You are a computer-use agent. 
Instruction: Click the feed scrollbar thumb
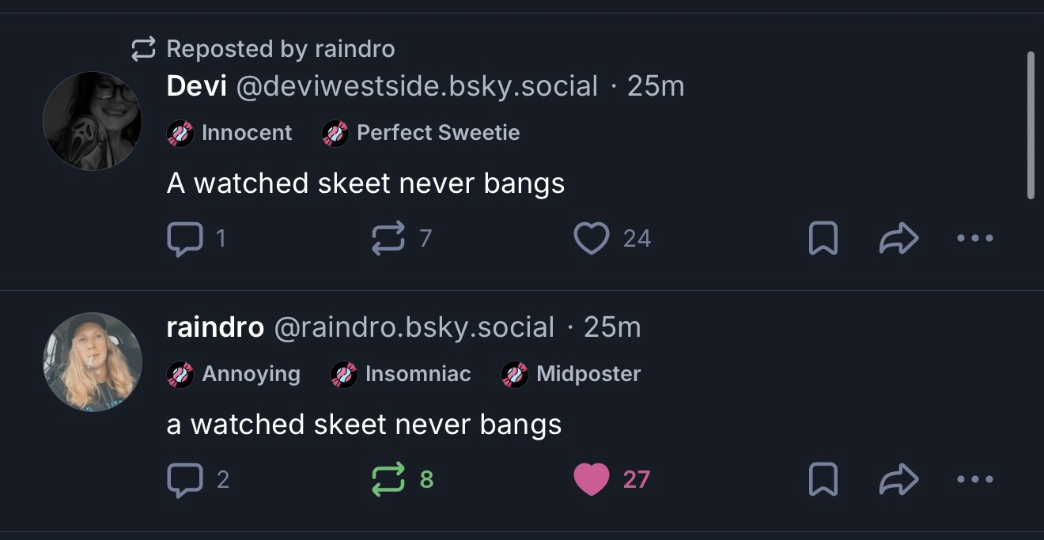pos(1030,125)
